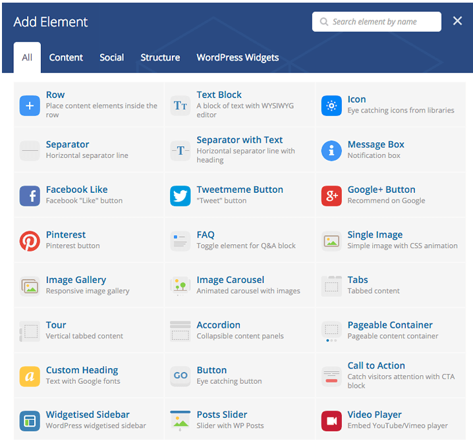
Task: Choose the Image Carousel element
Action: click(x=230, y=280)
